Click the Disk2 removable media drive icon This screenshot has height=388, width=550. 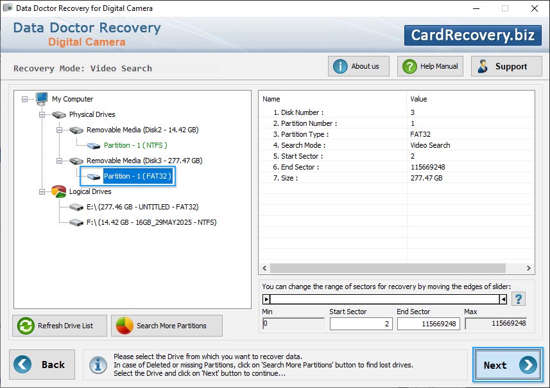click(76, 130)
